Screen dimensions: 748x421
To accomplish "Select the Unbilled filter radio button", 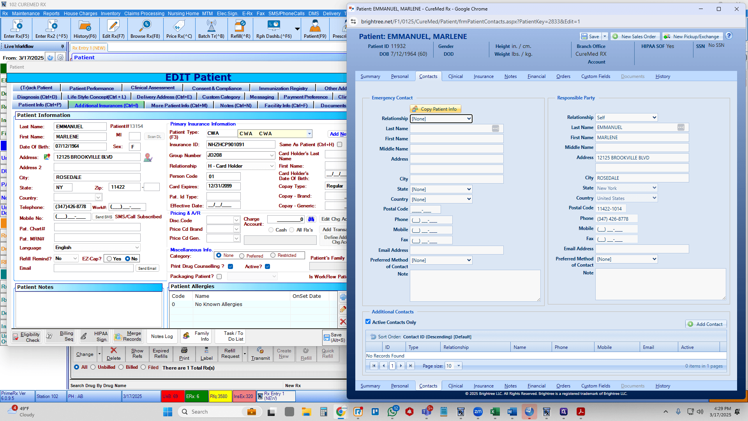I will pyautogui.click(x=93, y=367).
